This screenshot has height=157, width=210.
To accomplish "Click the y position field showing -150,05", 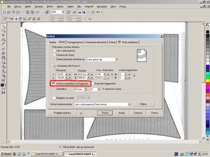I will point(60,77).
